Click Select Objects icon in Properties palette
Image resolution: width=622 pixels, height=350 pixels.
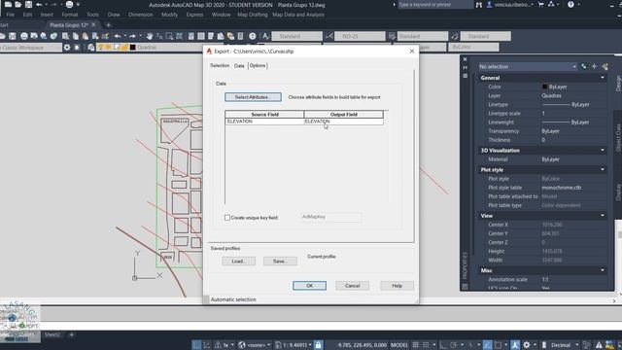point(594,67)
